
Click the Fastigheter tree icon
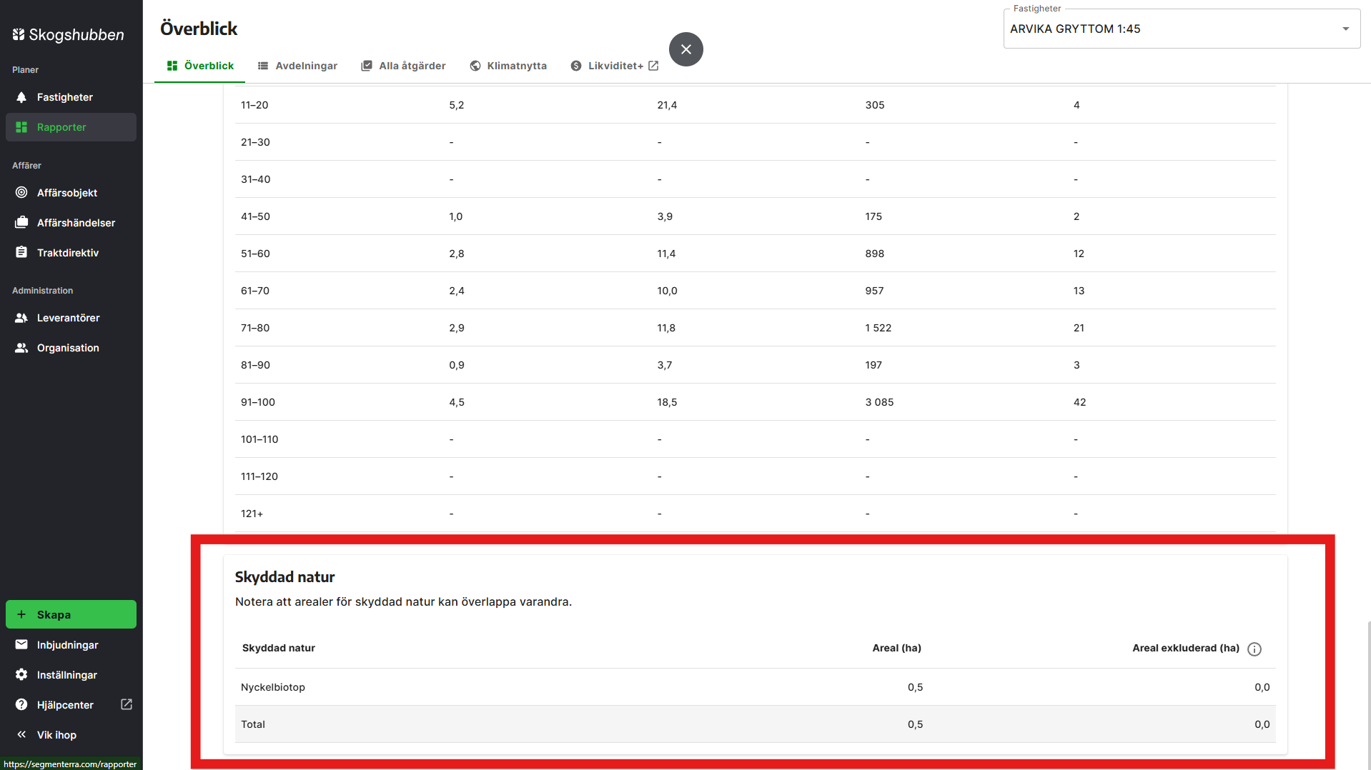click(21, 97)
